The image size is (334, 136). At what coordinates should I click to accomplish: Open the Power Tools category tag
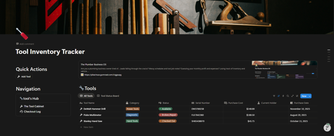133,109
